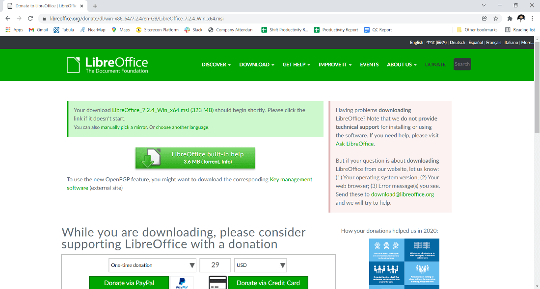Open Company Attendance bookmark
This screenshot has height=289, width=540.
point(232,30)
